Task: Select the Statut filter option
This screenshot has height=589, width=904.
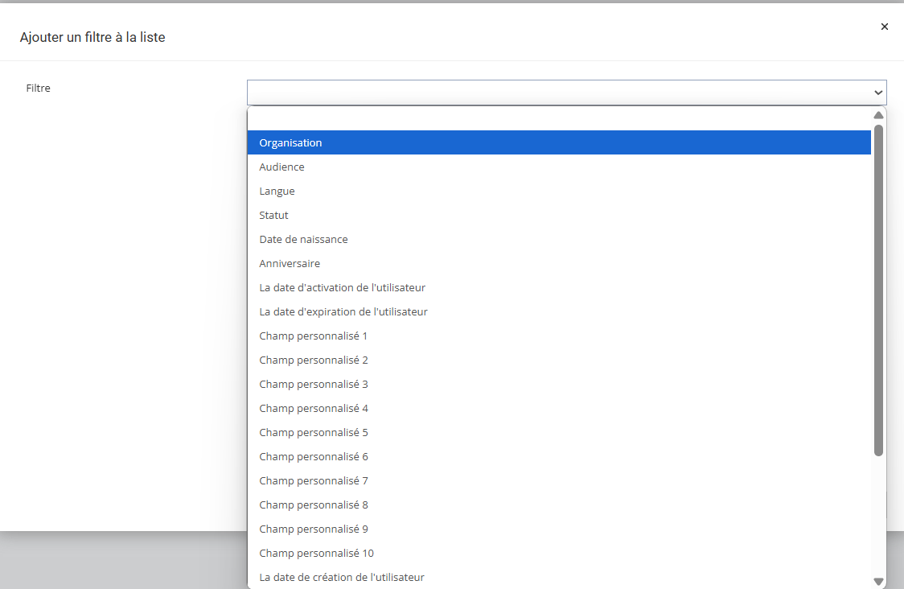Action: coord(273,215)
